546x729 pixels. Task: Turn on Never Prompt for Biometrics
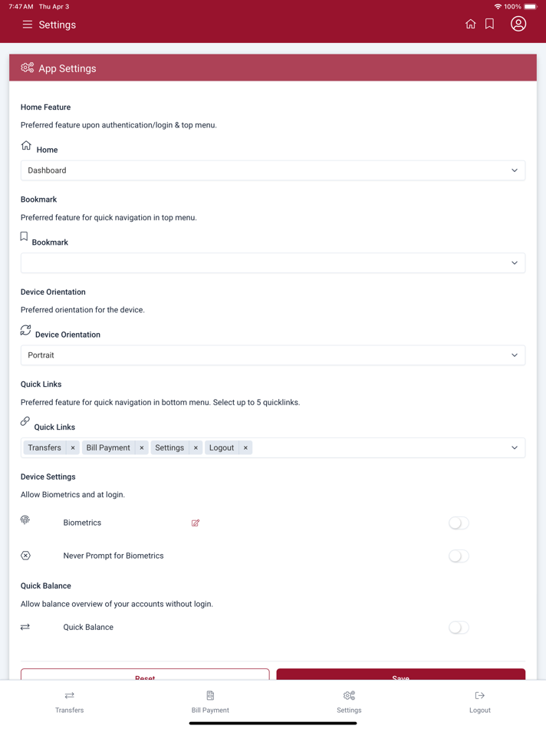tap(459, 556)
